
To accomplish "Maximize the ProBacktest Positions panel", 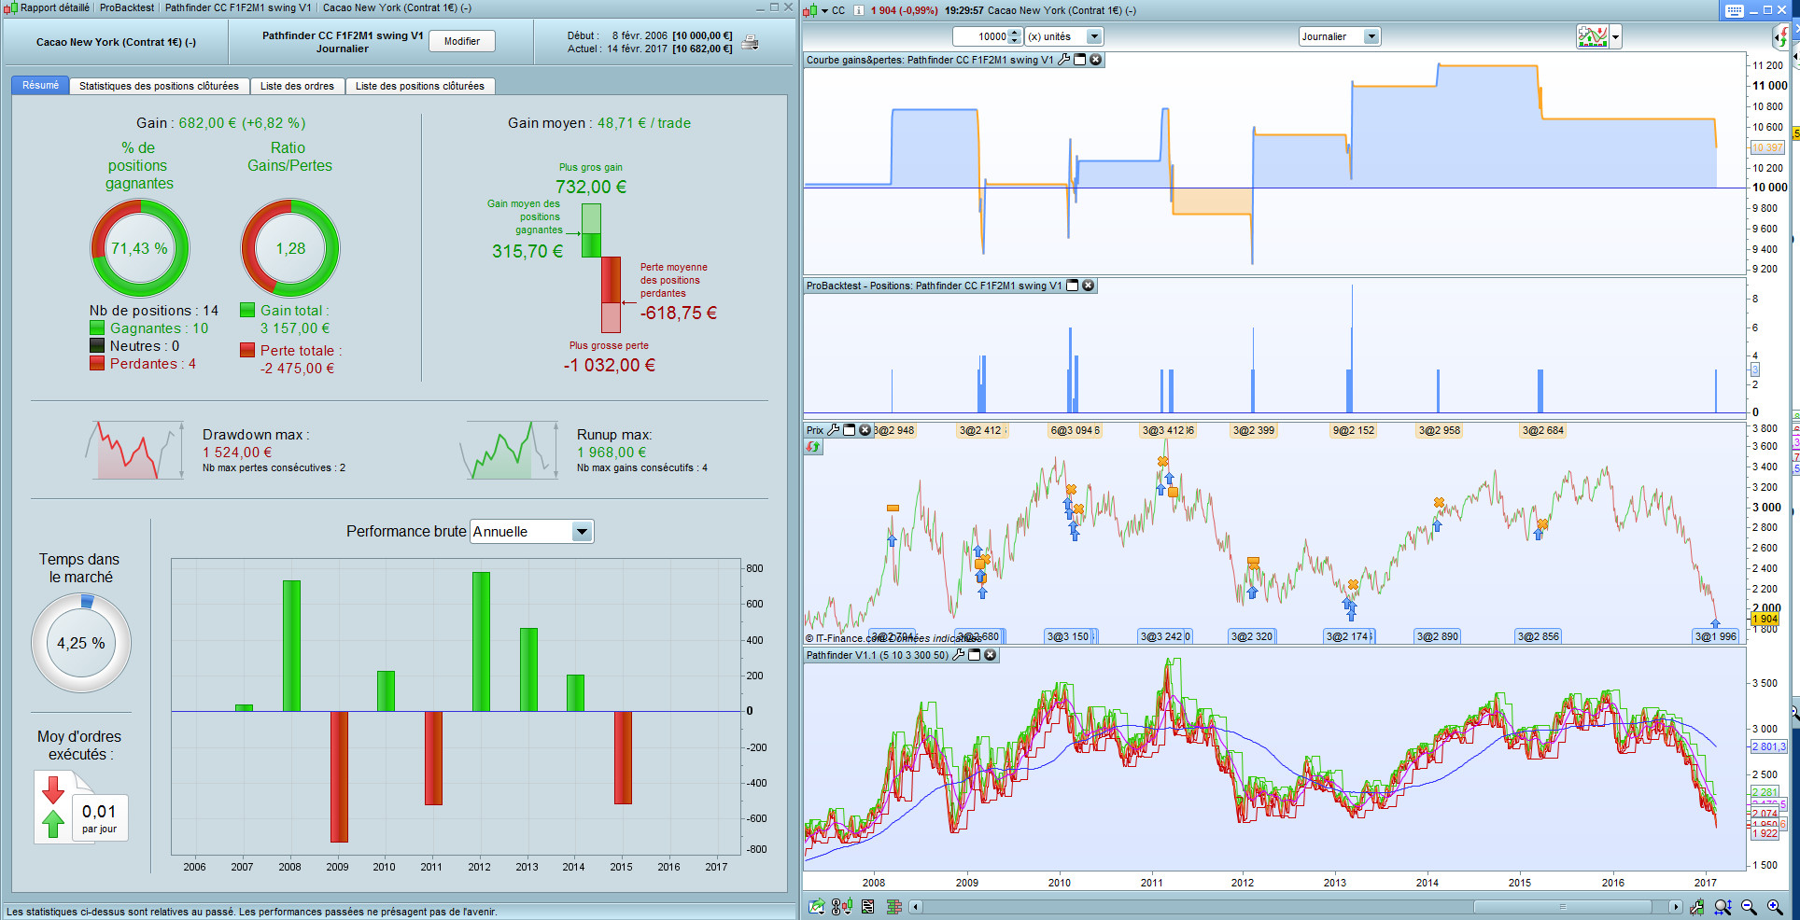I will click(1073, 286).
